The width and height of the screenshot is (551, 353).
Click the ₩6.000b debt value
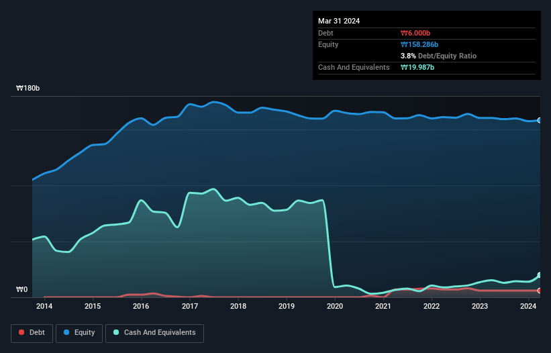click(x=415, y=33)
